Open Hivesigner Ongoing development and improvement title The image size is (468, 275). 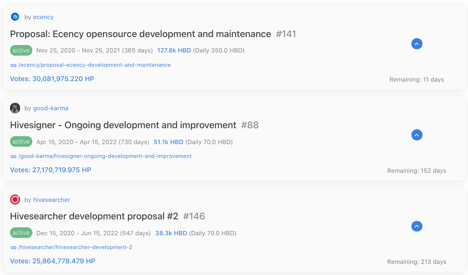coord(123,125)
